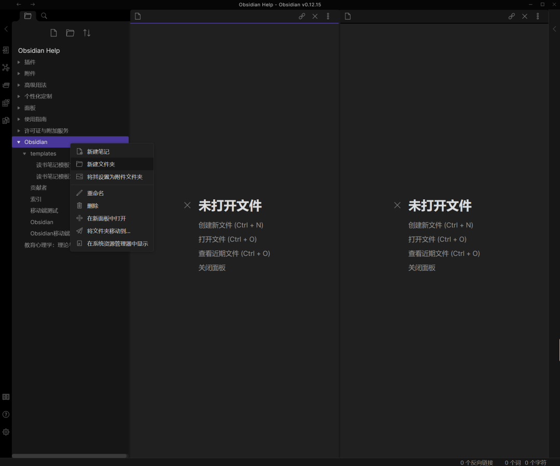
Task: Click X beside right pane 未打开文件 heading
Action: [397, 205]
